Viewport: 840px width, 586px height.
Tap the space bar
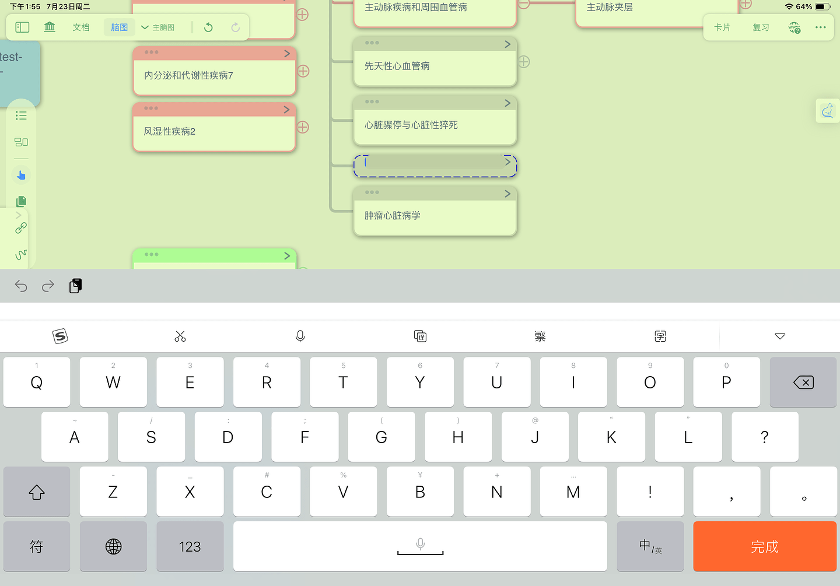click(420, 546)
